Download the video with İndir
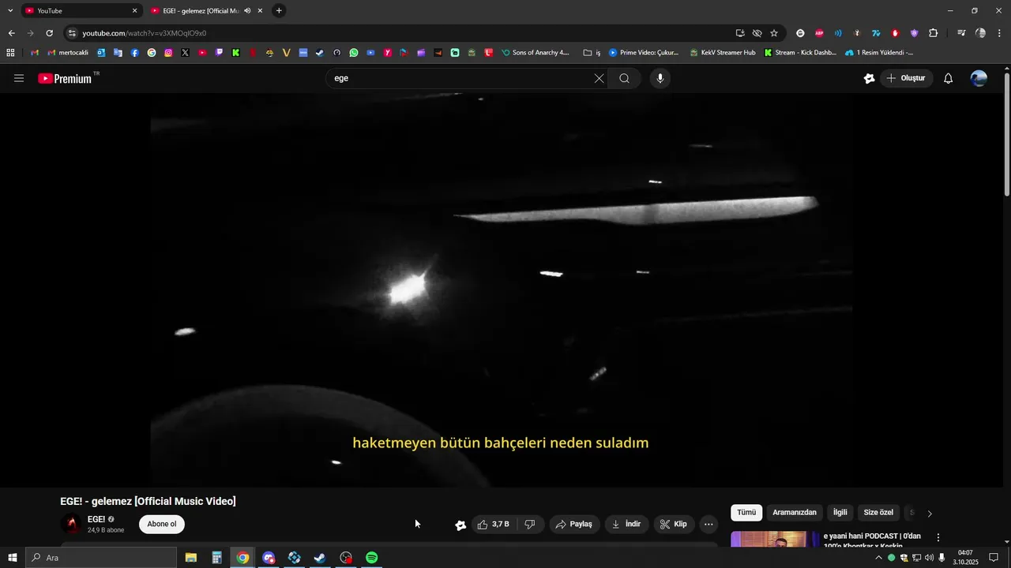This screenshot has width=1011, height=568. [x=627, y=524]
